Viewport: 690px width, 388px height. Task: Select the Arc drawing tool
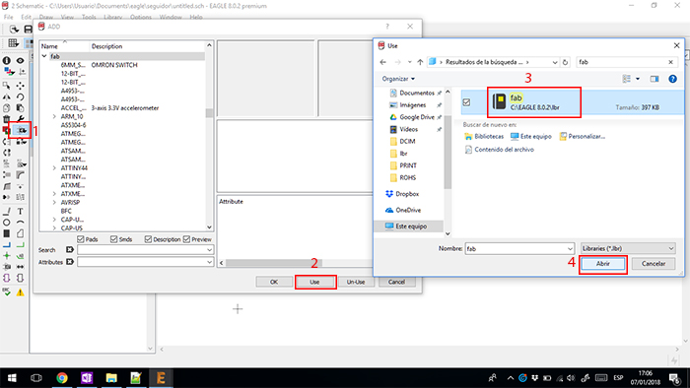(21, 223)
